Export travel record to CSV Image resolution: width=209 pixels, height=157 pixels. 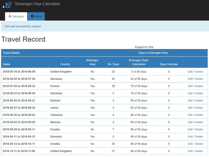(x=144, y=47)
